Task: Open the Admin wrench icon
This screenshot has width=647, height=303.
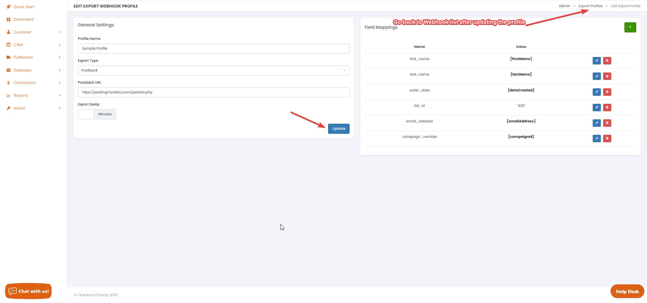Action: (7, 108)
